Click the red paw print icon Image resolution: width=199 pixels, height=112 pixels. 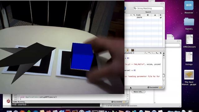(8, 101)
